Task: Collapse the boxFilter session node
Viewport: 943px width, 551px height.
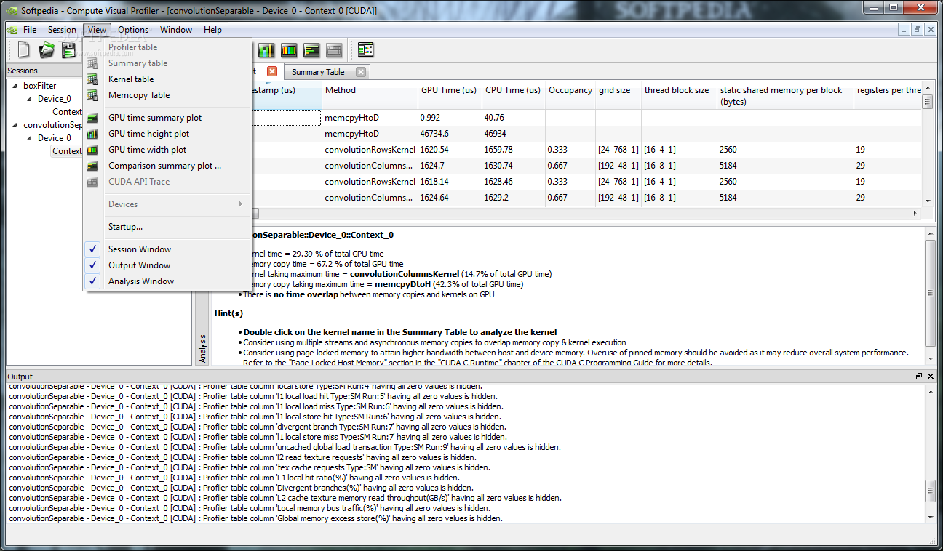Action: point(16,86)
